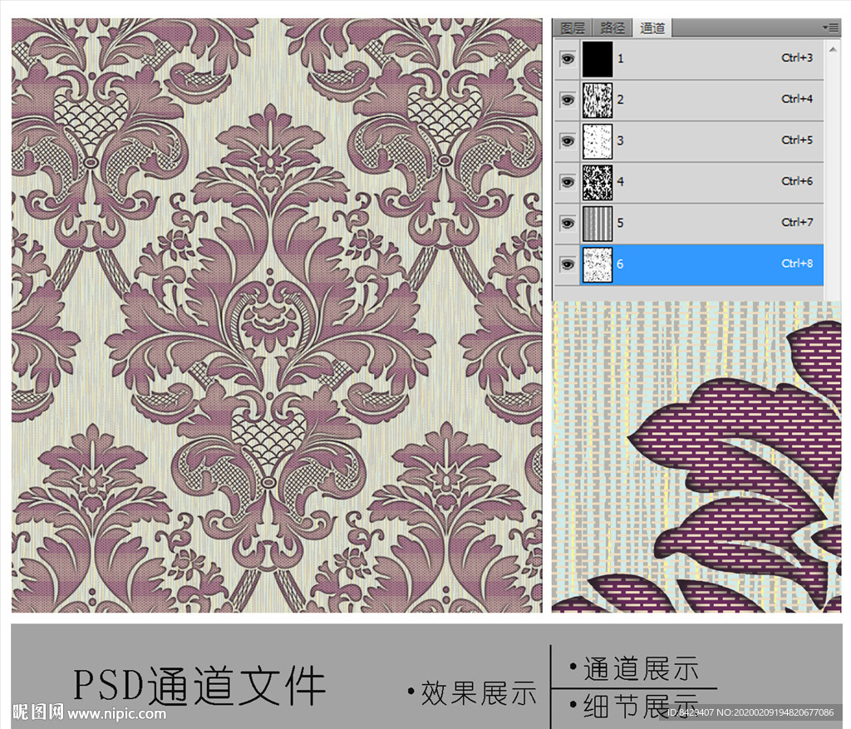Click the 效果展示 label
This screenshot has width=851, height=729.
478,693
